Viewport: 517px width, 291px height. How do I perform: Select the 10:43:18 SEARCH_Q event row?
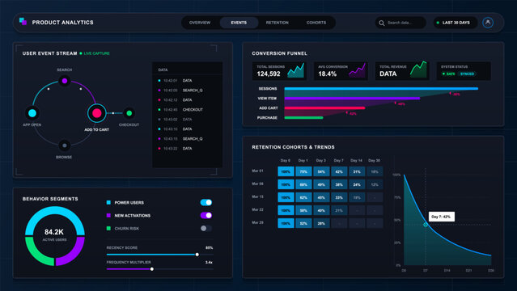tap(187, 139)
